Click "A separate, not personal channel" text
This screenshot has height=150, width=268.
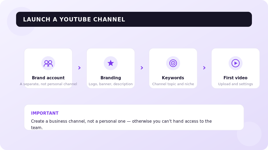click(48, 84)
